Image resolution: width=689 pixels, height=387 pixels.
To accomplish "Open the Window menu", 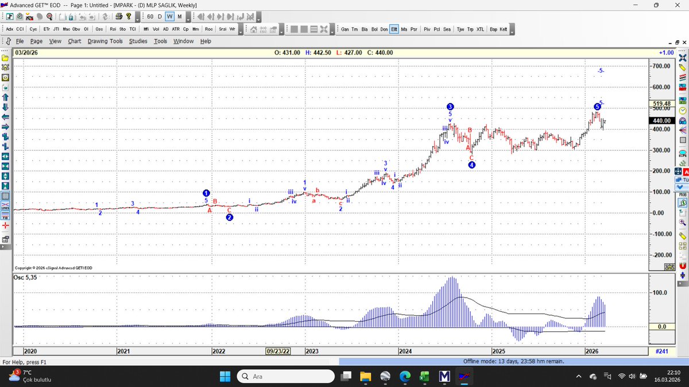I will coord(183,41).
